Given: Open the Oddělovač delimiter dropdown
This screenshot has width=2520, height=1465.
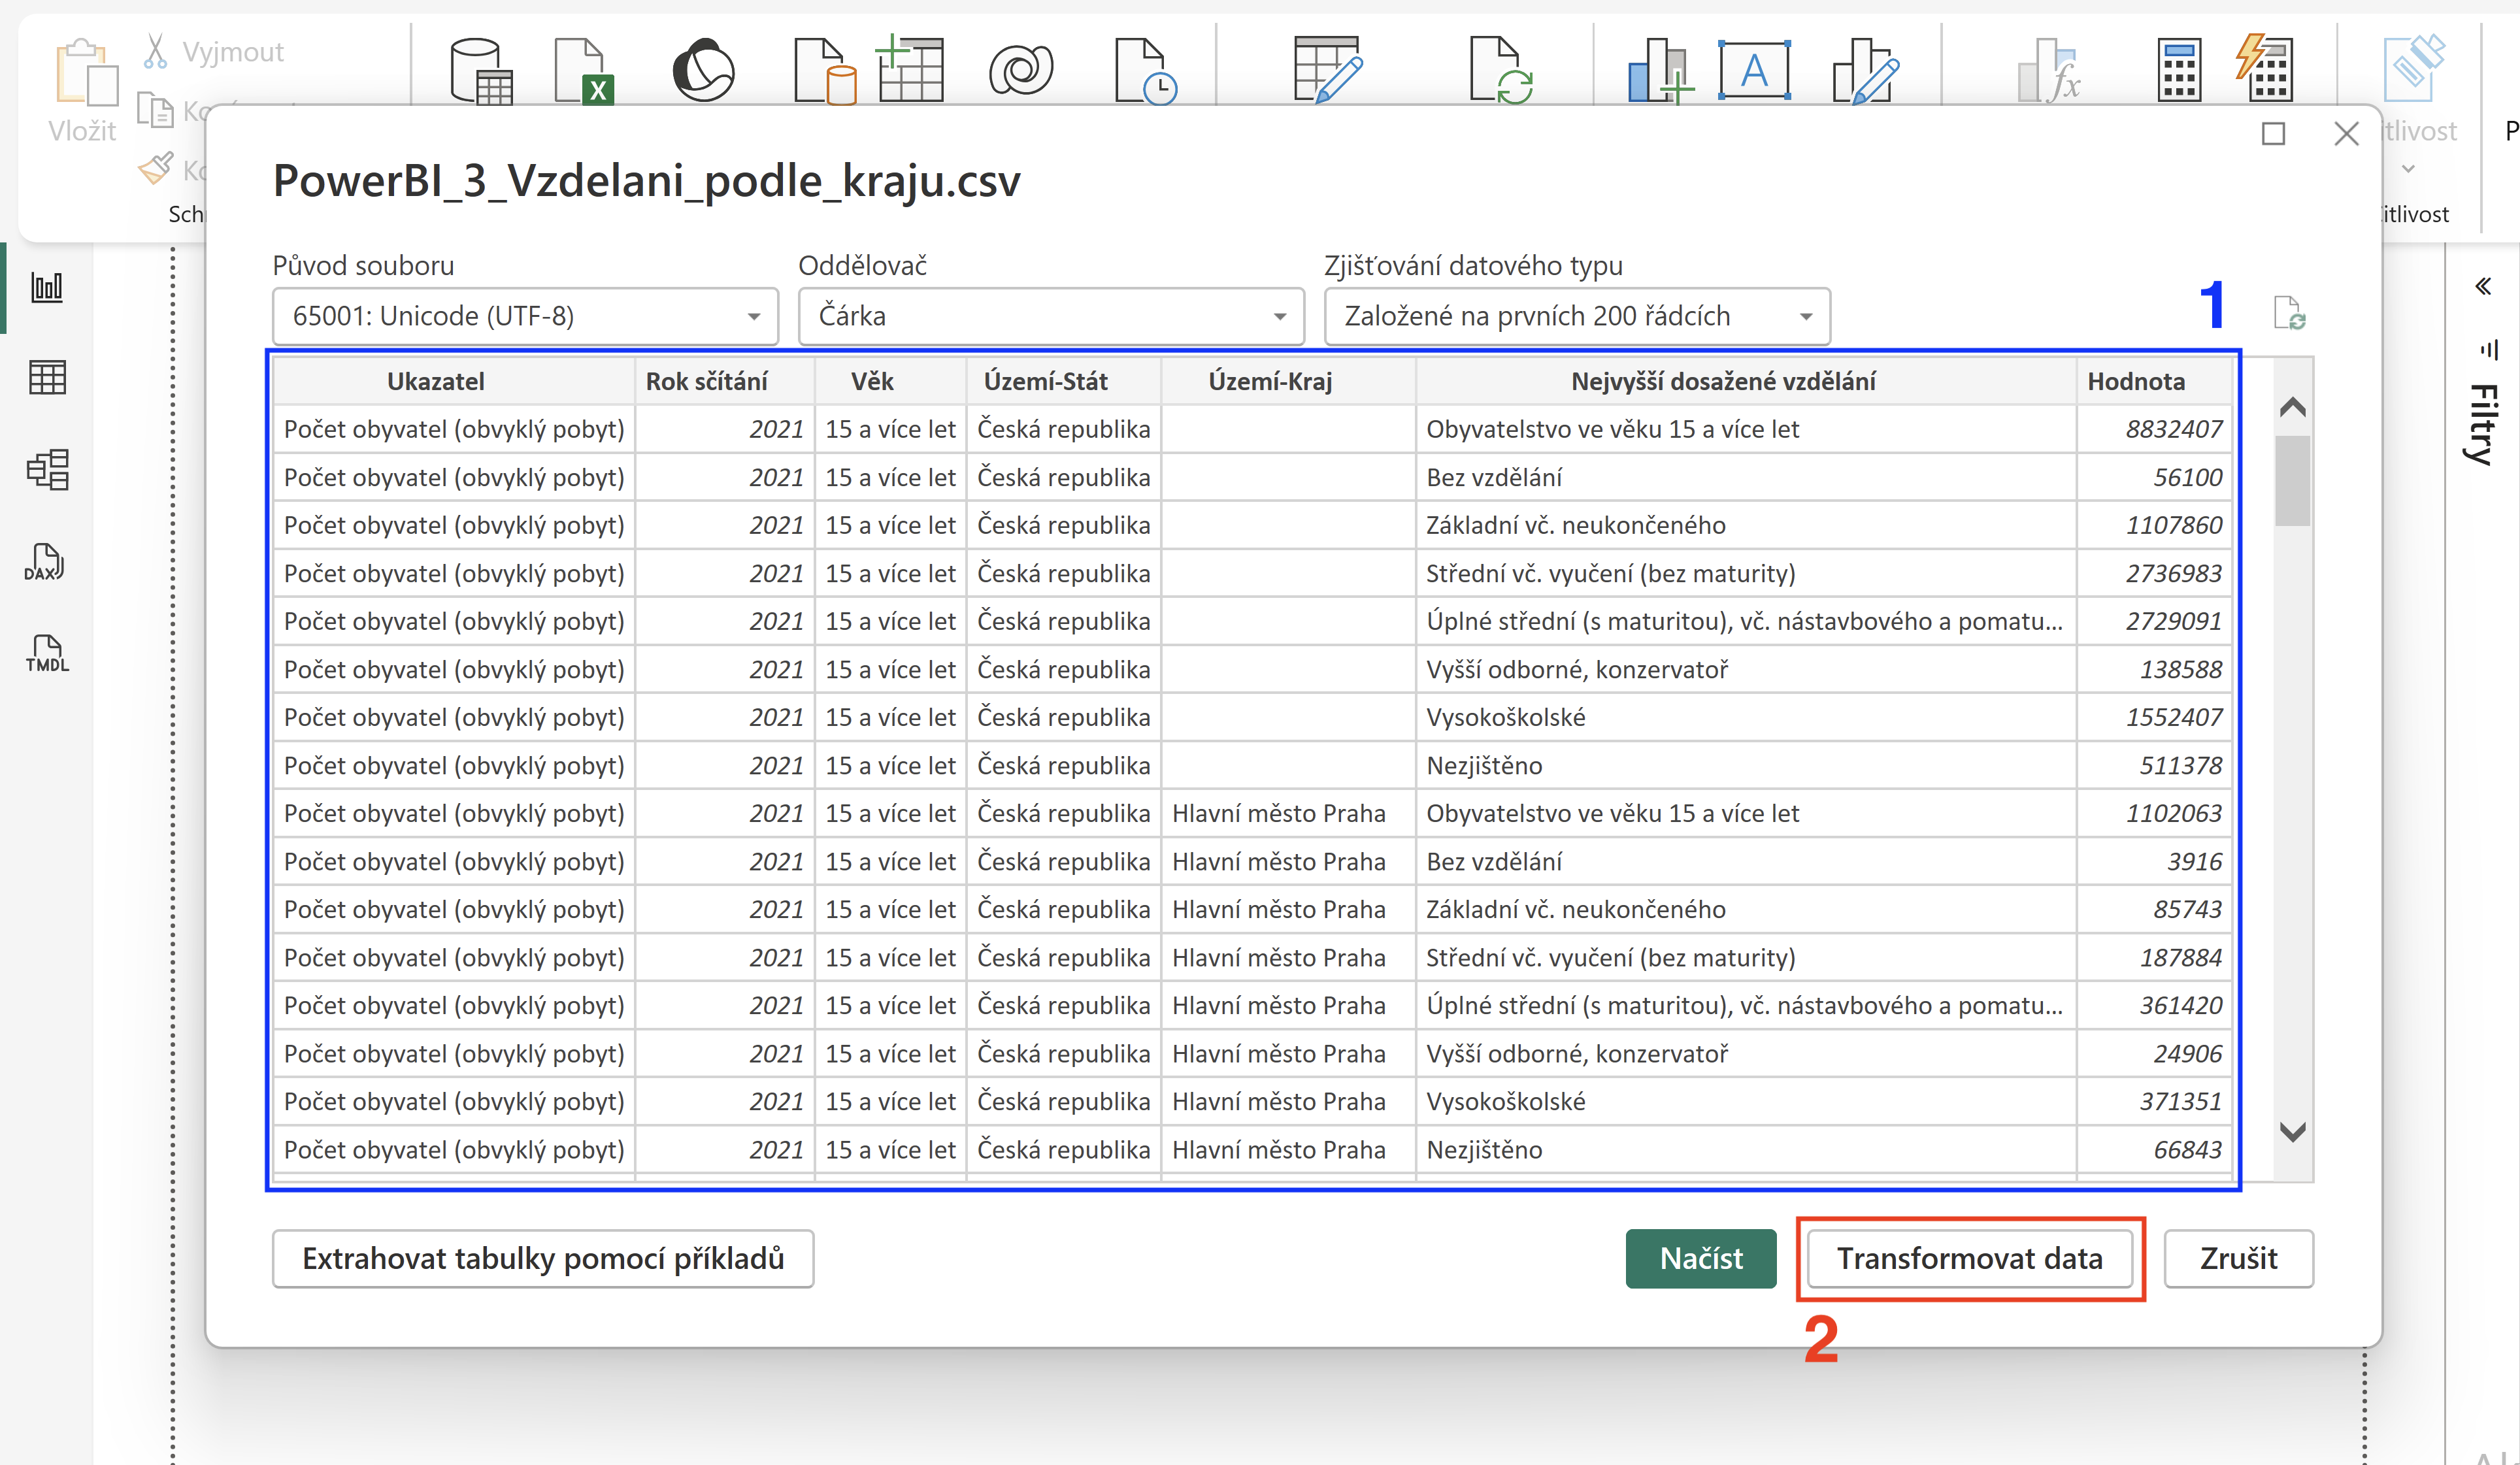Looking at the screenshot, I should click(x=1051, y=316).
